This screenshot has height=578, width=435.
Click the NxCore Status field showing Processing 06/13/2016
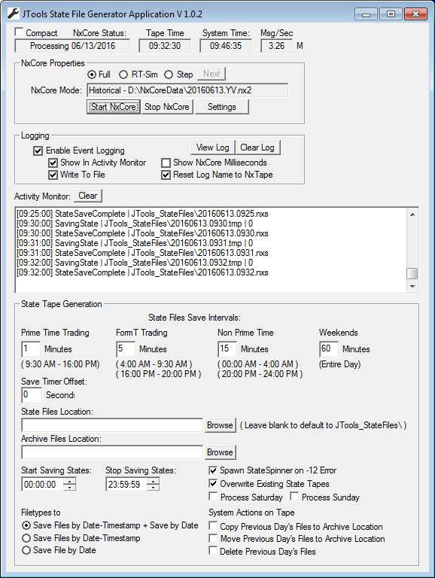pyautogui.click(x=72, y=46)
